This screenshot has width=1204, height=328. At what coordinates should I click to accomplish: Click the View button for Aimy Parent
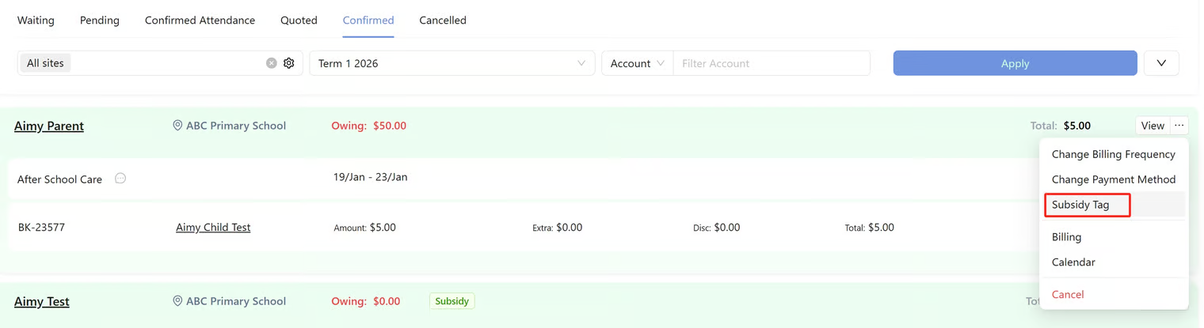(x=1153, y=126)
